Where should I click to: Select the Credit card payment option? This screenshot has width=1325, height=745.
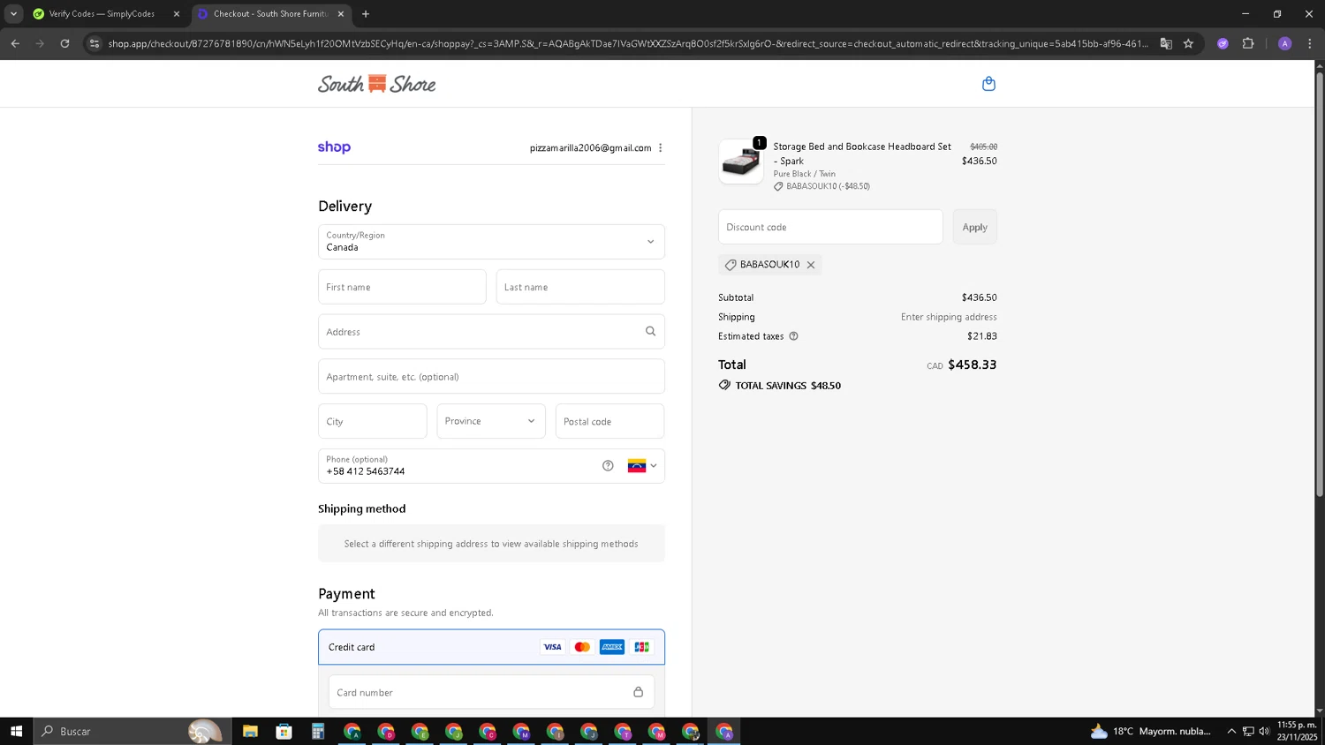491,647
